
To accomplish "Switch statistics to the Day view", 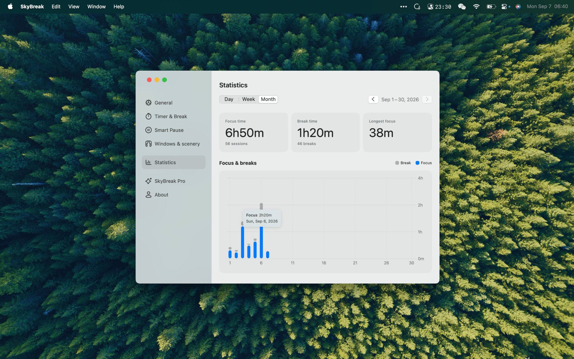I will tap(229, 99).
